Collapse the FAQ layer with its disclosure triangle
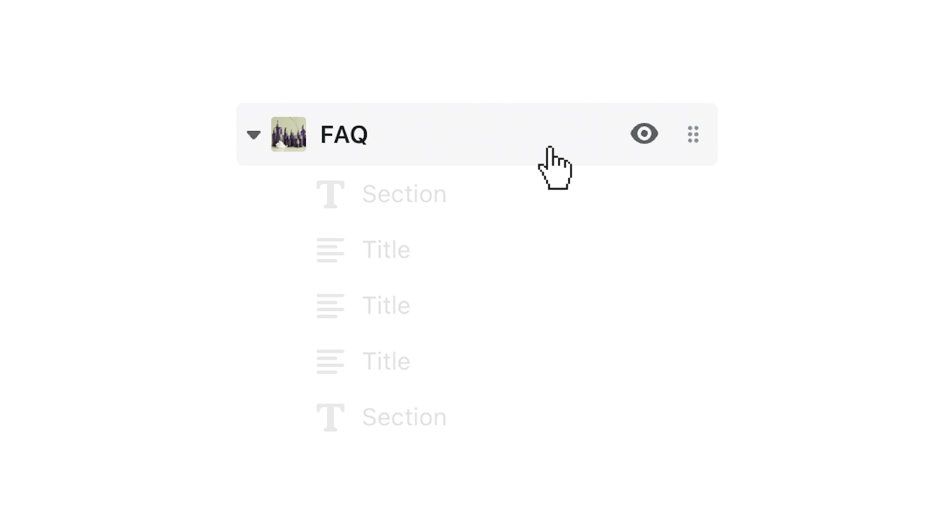This screenshot has height=514, width=939. [x=253, y=134]
